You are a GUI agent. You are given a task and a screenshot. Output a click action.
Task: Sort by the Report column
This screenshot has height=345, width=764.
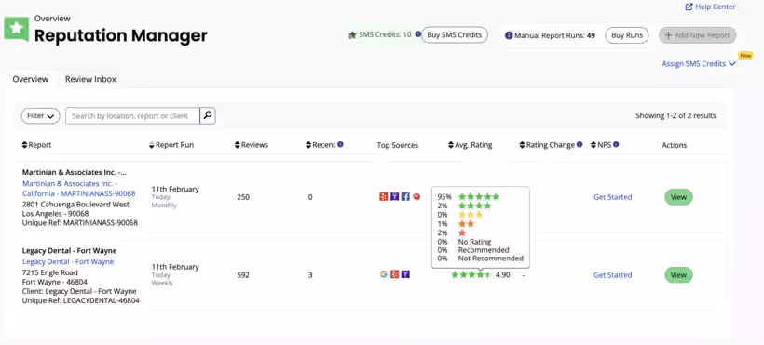(x=36, y=145)
